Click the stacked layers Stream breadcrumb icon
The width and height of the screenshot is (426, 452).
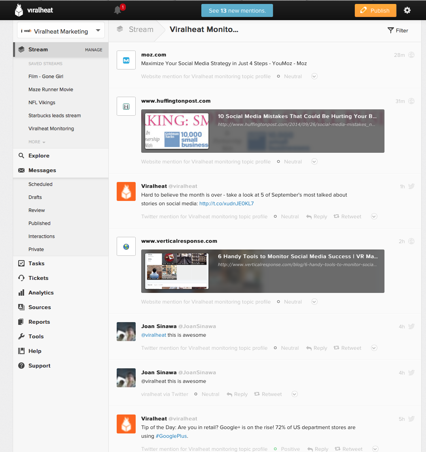(119, 30)
